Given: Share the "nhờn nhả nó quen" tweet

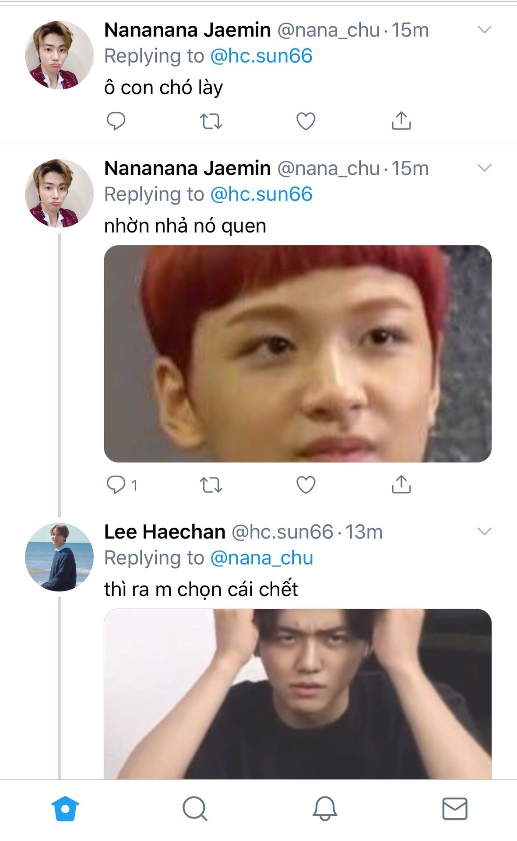Looking at the screenshot, I should pyautogui.click(x=401, y=485).
